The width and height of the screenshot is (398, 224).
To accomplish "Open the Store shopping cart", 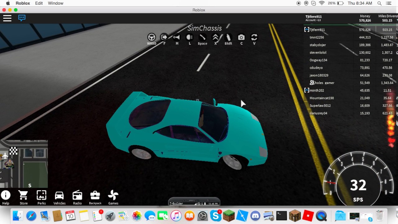I will 24,198.
